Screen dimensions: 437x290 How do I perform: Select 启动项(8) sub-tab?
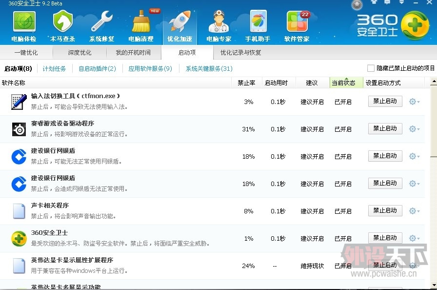click(x=18, y=69)
